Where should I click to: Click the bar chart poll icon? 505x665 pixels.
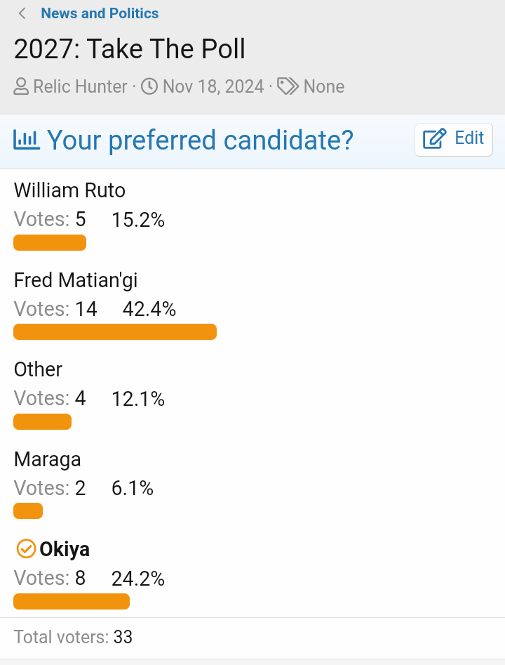click(x=26, y=140)
